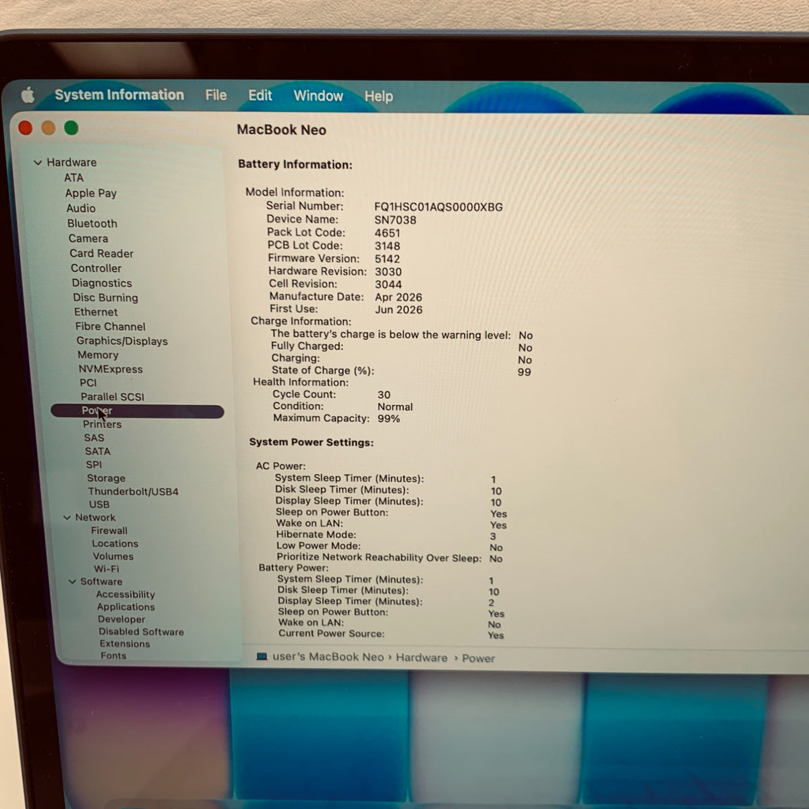Click the Network section label
The width and height of the screenshot is (809, 809).
coord(95,518)
